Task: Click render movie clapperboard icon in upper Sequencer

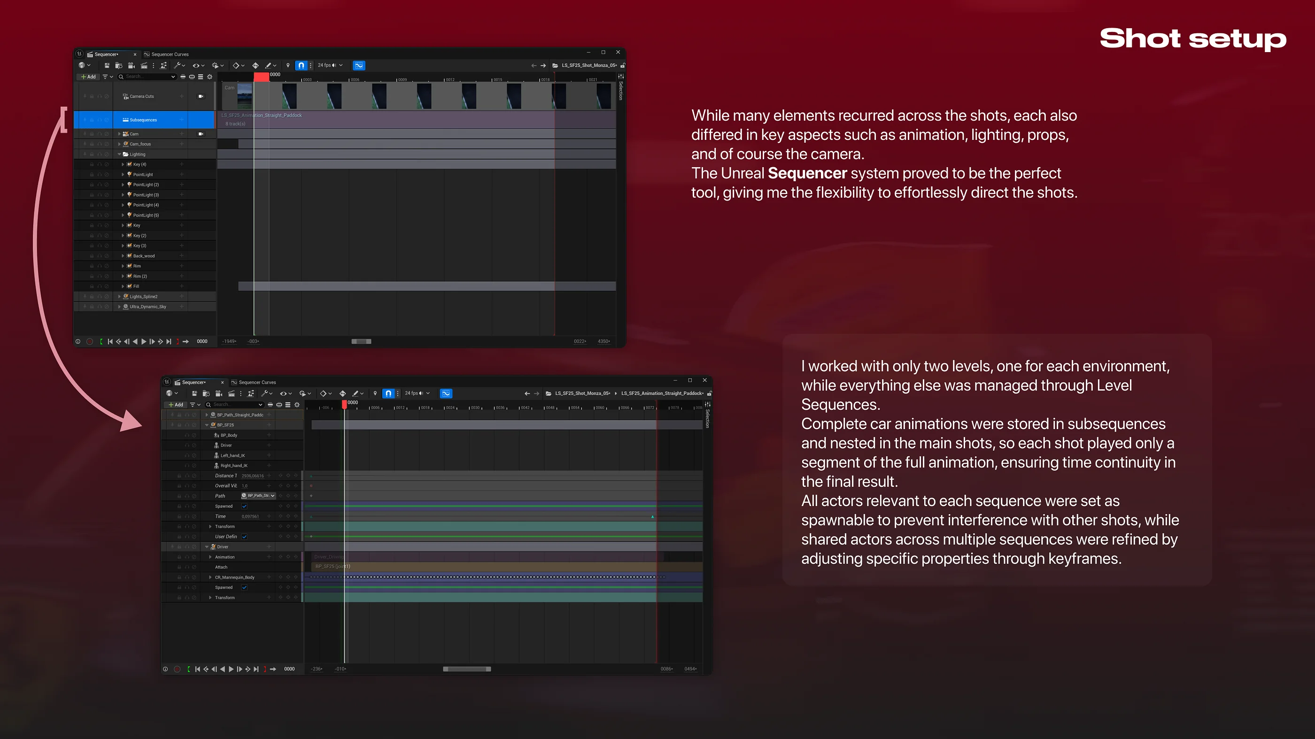Action: 144,65
